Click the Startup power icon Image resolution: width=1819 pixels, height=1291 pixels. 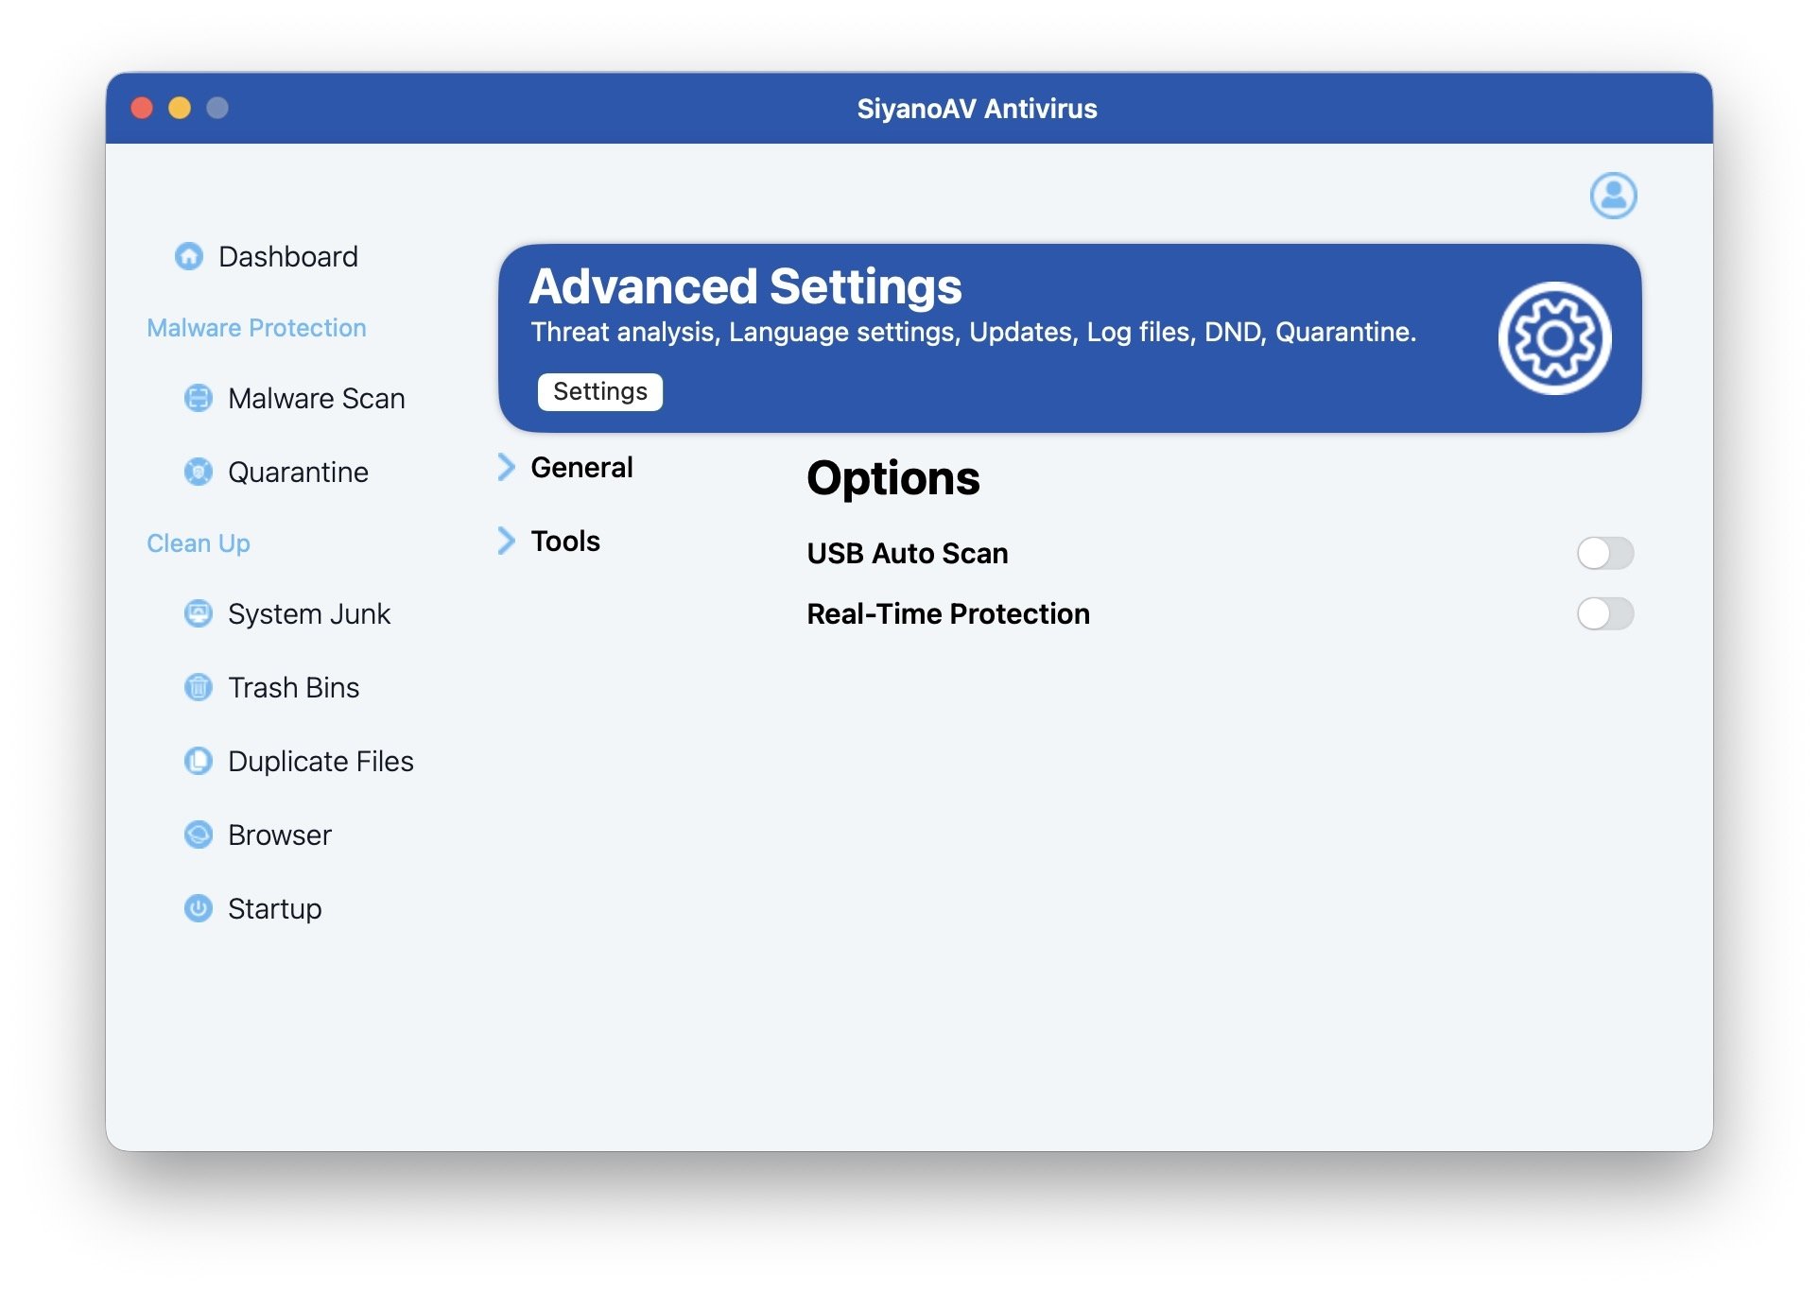pos(198,908)
